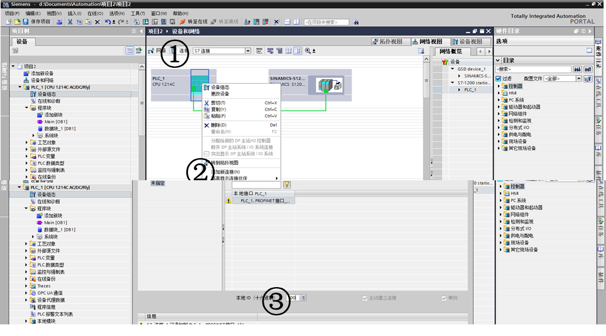
Task: Click the start CPU icon
Action: coord(256,21)
